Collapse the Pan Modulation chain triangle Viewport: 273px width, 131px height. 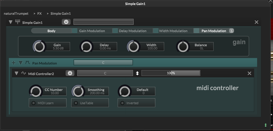(x=20, y=63)
